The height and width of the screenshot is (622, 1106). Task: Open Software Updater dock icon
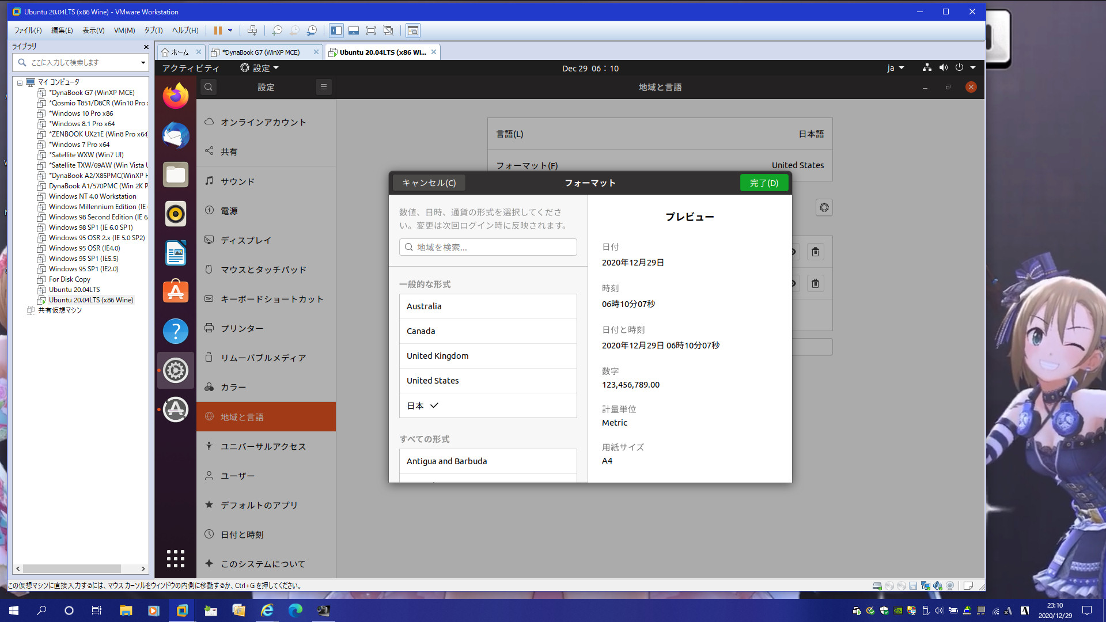[176, 409]
